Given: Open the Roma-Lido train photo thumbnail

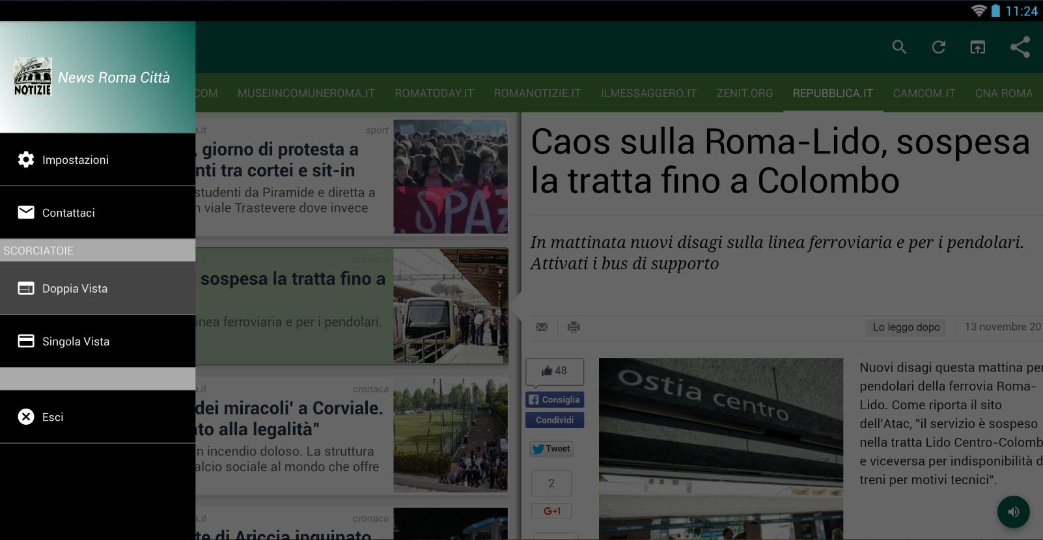Looking at the screenshot, I should tap(451, 306).
